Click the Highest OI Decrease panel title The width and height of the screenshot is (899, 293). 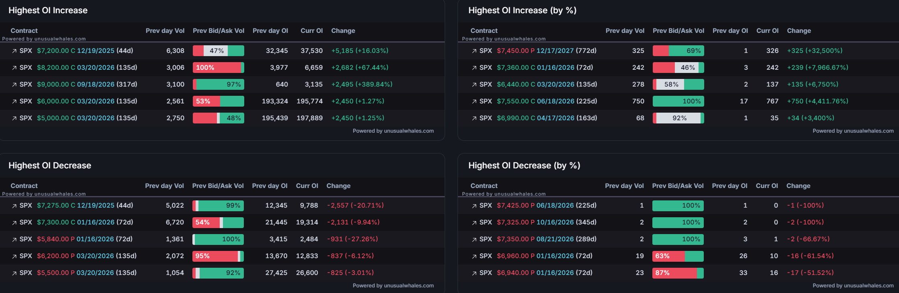point(50,166)
